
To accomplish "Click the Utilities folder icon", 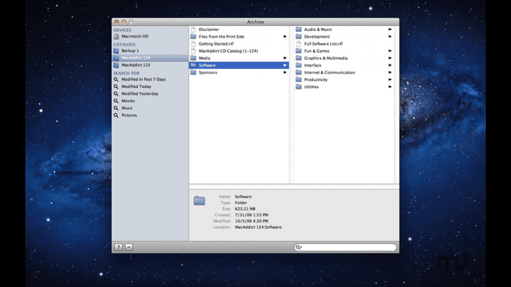I will point(298,87).
